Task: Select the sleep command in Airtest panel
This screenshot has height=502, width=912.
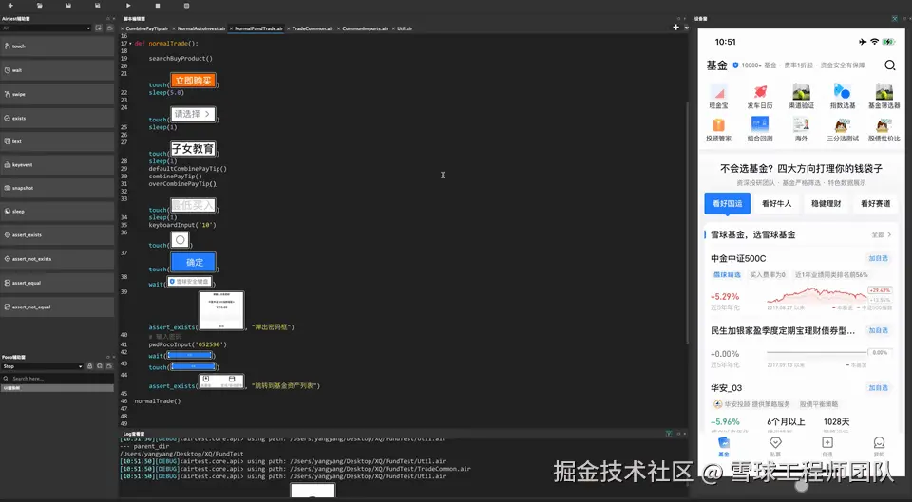Action: (x=57, y=211)
